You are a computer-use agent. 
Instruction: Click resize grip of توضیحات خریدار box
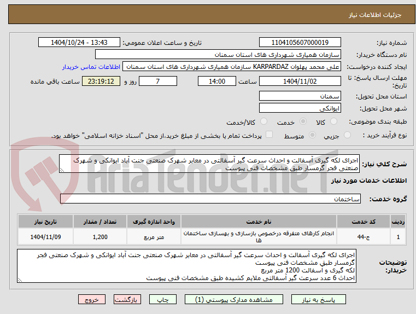point(20,280)
